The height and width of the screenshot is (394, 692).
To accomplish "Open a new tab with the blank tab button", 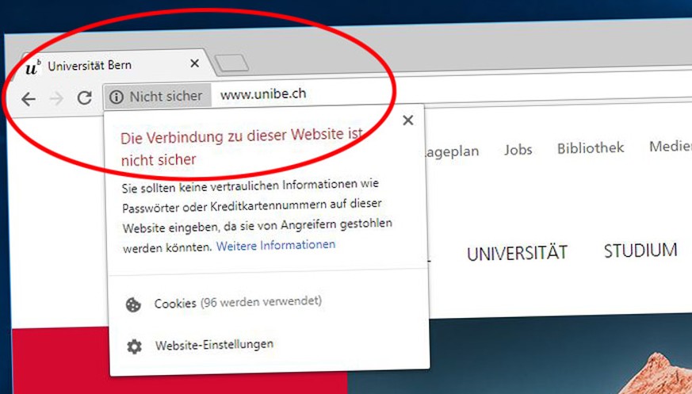I will click(x=232, y=63).
